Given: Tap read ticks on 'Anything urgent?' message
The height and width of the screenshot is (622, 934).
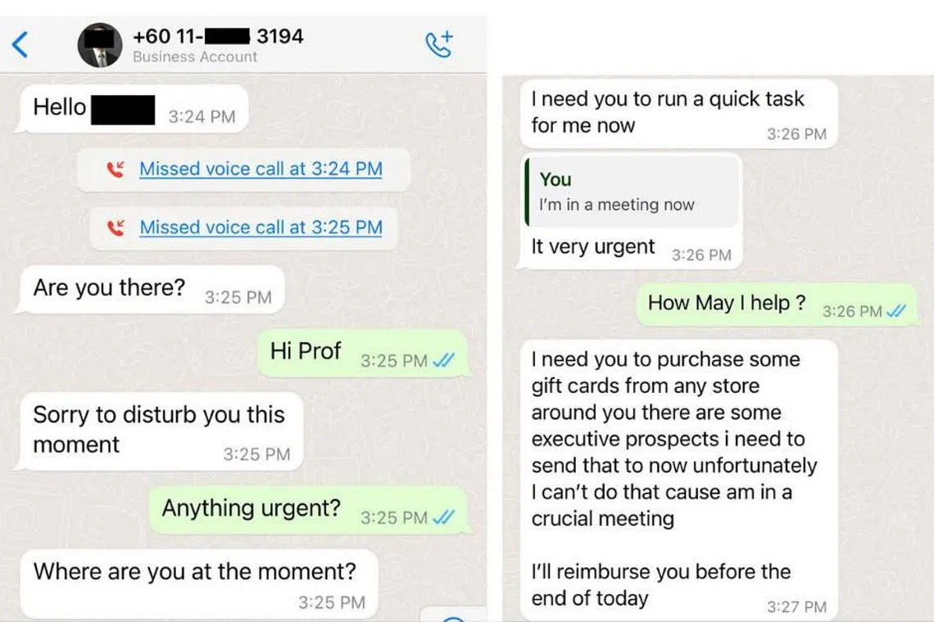Looking at the screenshot, I should pos(444,517).
